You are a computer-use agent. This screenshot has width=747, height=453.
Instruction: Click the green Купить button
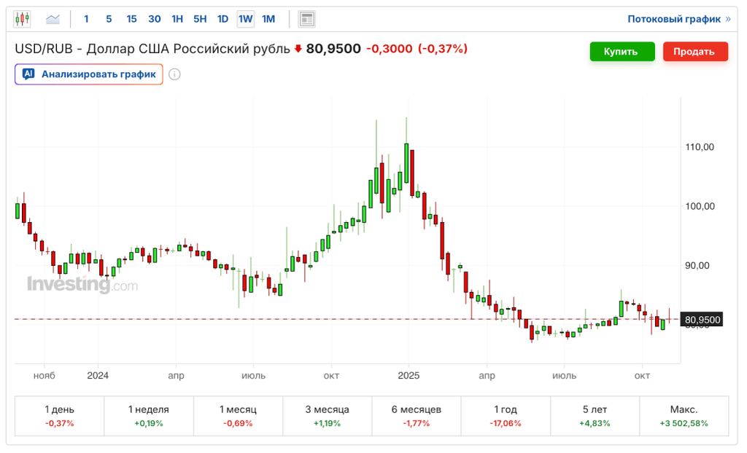[x=622, y=51]
